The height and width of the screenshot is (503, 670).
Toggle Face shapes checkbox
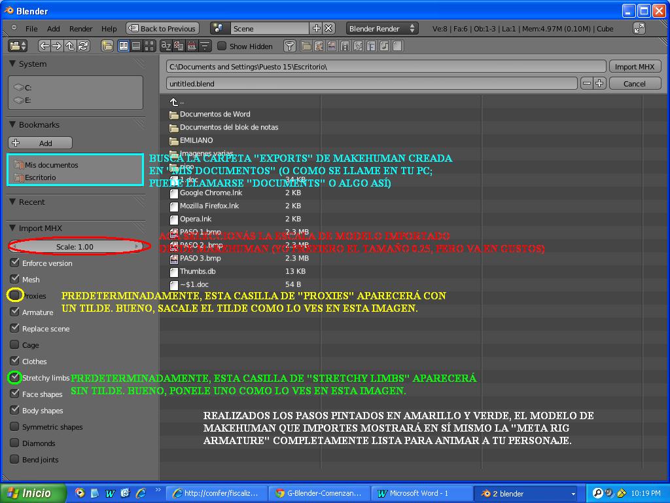[x=14, y=394]
